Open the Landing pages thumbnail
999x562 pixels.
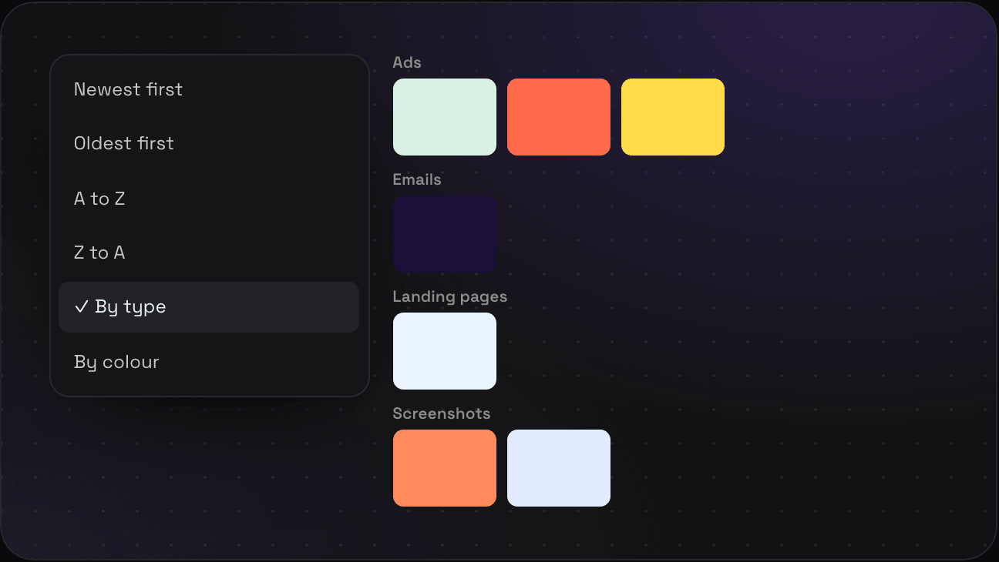coord(445,351)
